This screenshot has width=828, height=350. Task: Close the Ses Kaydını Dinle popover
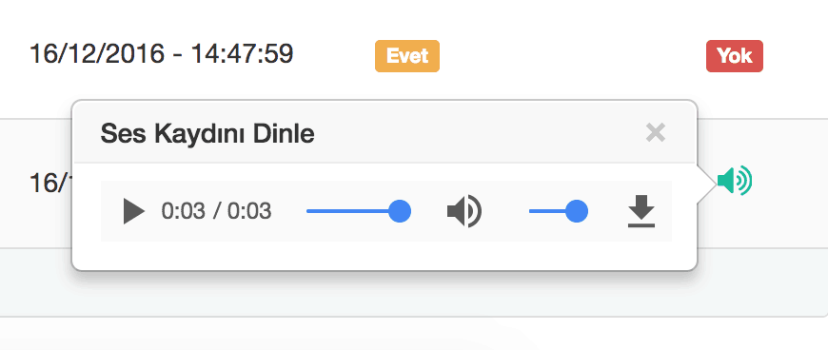(x=656, y=133)
